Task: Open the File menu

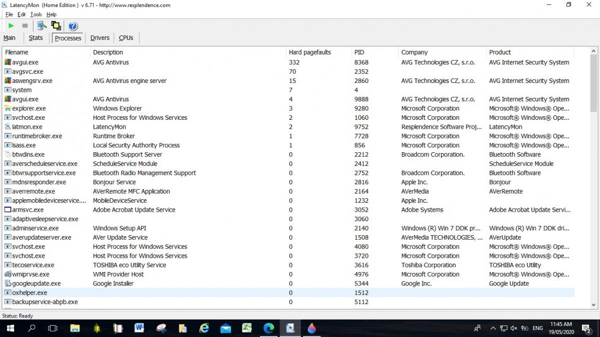Action: point(9,14)
